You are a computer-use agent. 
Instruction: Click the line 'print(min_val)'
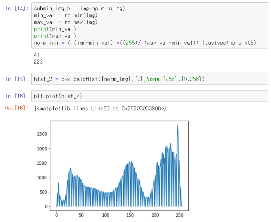click(55, 29)
